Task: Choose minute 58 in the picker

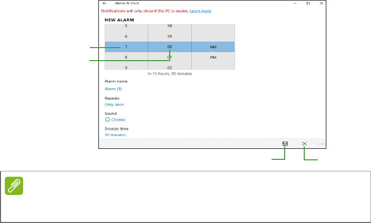Action: pyautogui.click(x=170, y=26)
